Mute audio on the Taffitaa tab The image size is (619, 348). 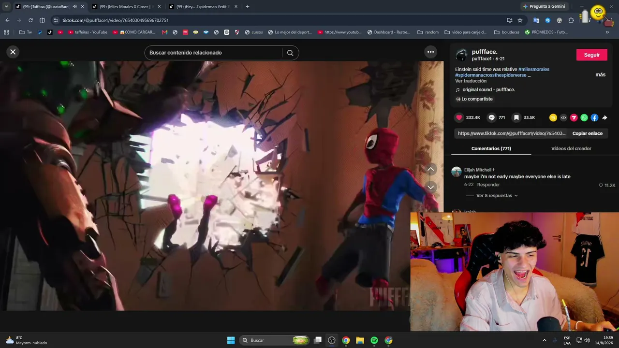[74, 7]
